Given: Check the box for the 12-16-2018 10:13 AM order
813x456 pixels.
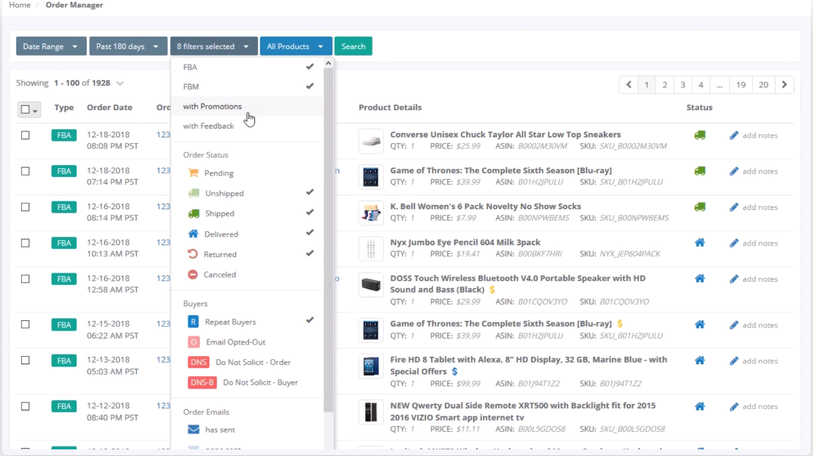Looking at the screenshot, I should pos(26,242).
